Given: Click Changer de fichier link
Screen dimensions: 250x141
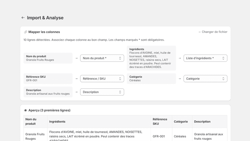Looking at the screenshot, I should [213, 32].
